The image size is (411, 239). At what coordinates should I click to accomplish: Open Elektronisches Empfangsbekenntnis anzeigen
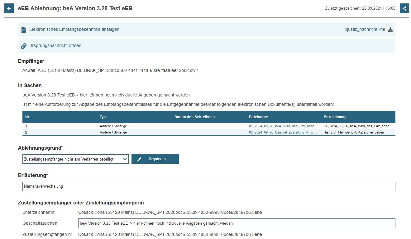pyautogui.click(x=74, y=30)
